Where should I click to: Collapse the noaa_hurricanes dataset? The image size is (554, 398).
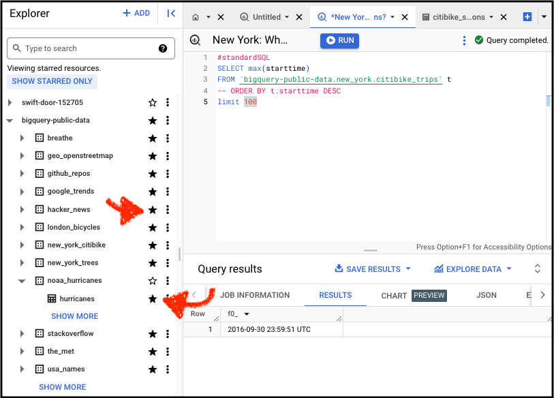(x=22, y=281)
